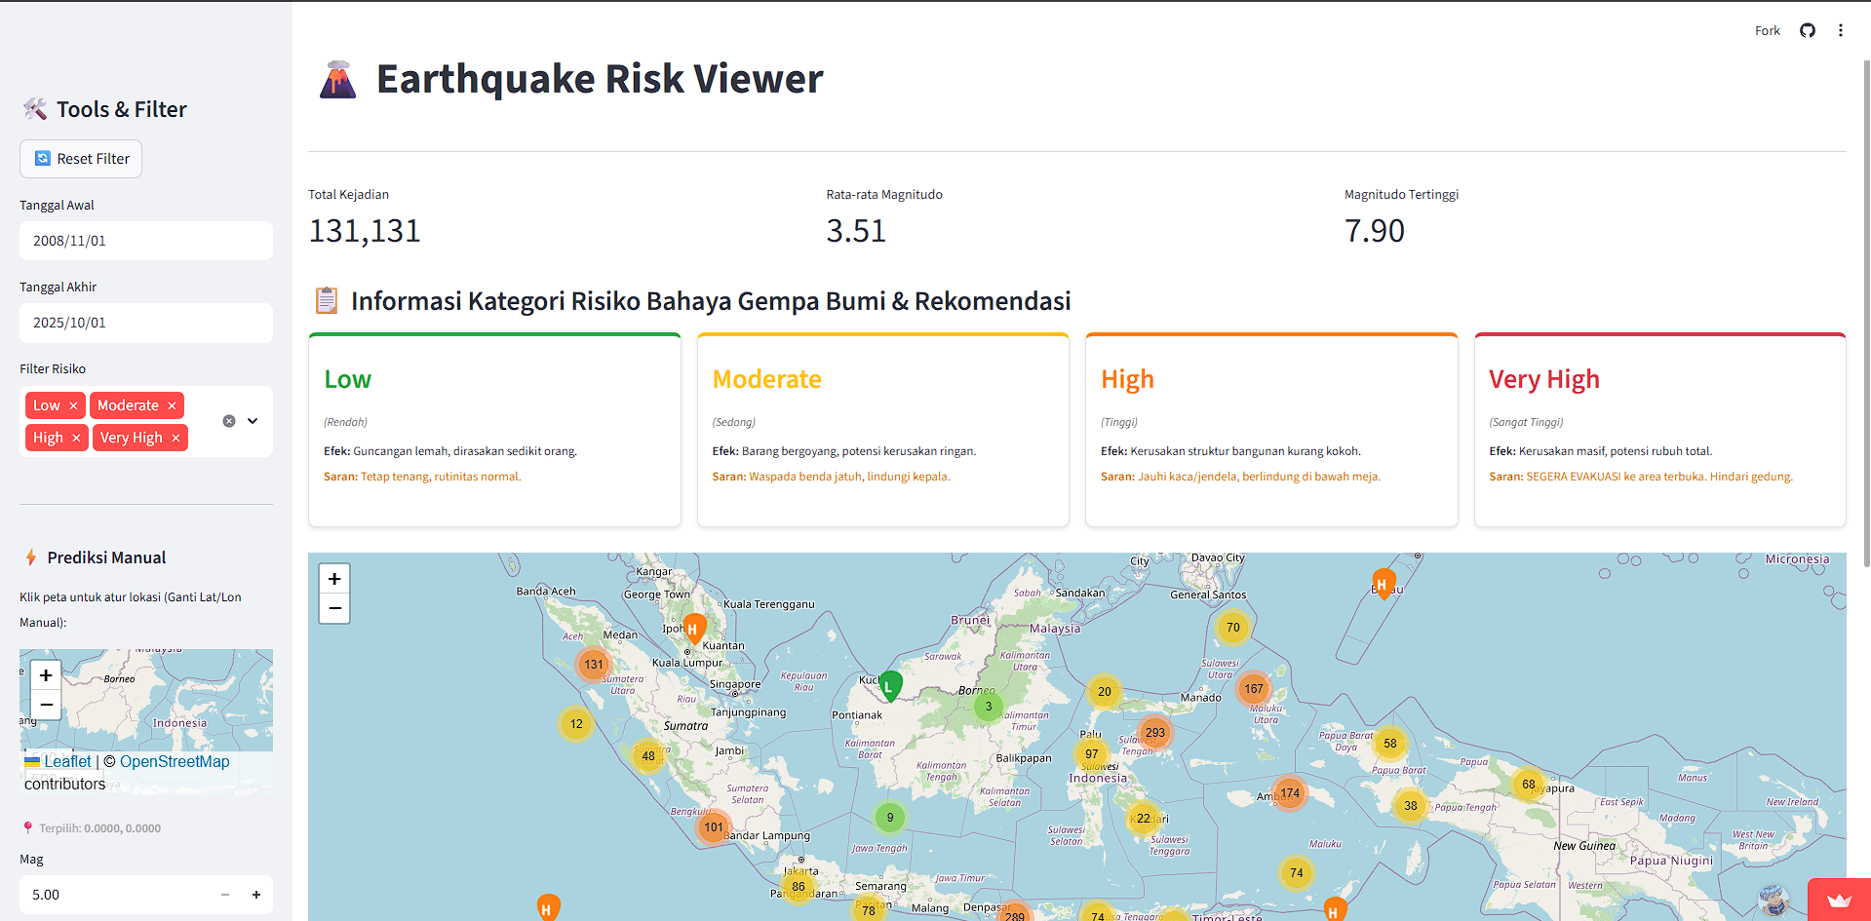Screen dimensions: 1871x921
Task: Click the Fork link
Action: [1767, 30]
